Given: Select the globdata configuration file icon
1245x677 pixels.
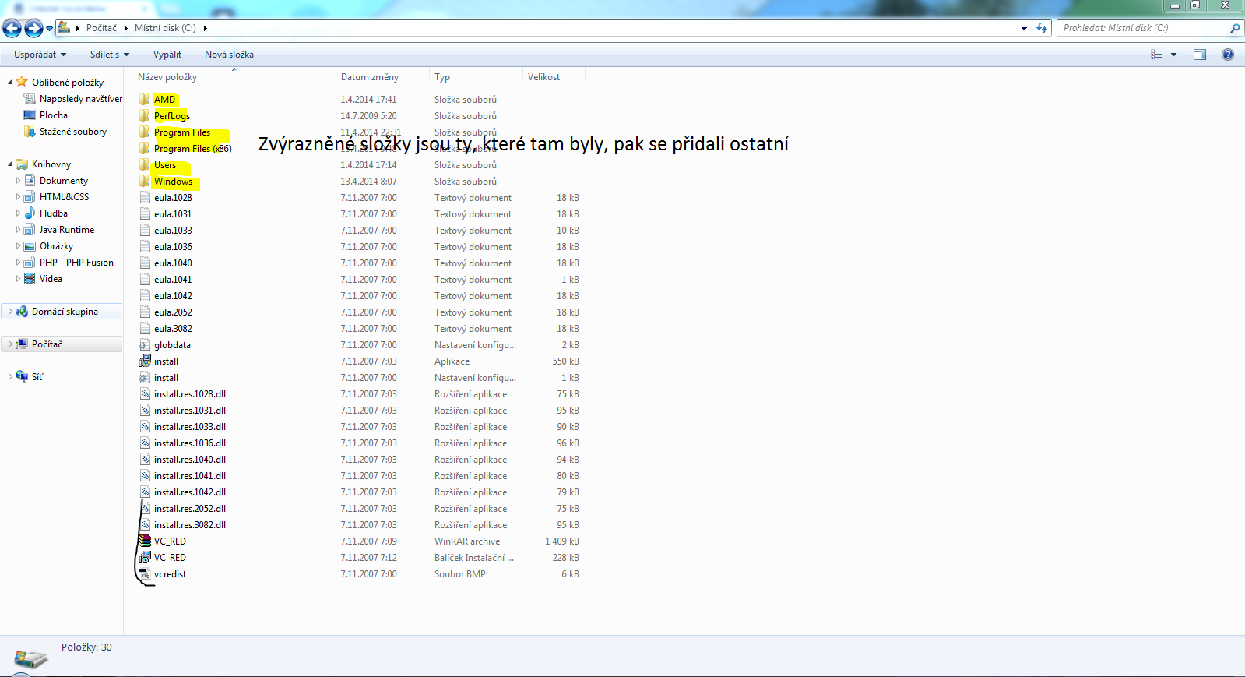Looking at the screenshot, I should (x=145, y=345).
